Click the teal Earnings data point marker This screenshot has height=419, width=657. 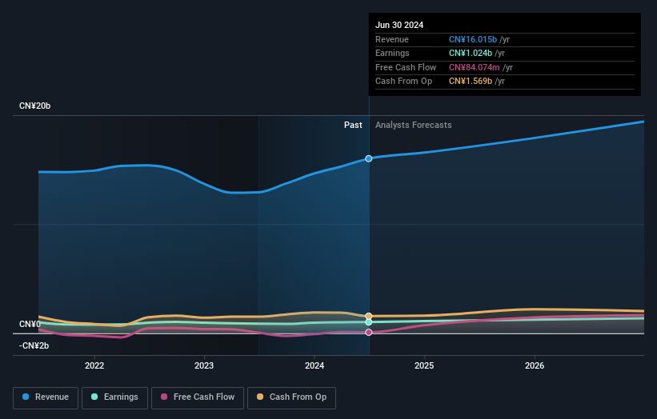coord(369,322)
